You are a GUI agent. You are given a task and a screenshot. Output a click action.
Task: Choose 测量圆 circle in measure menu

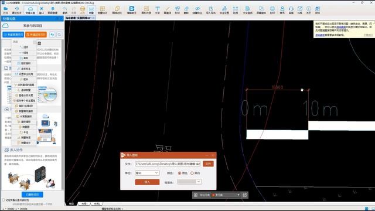coord(25,127)
